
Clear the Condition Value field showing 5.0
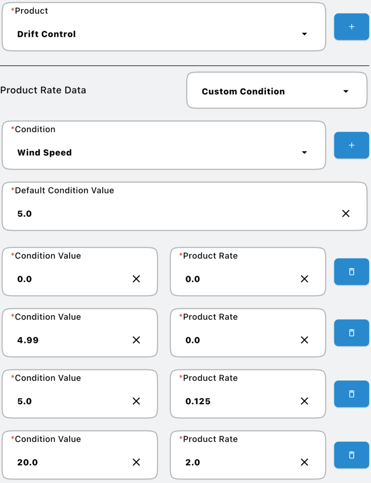pyautogui.click(x=136, y=401)
